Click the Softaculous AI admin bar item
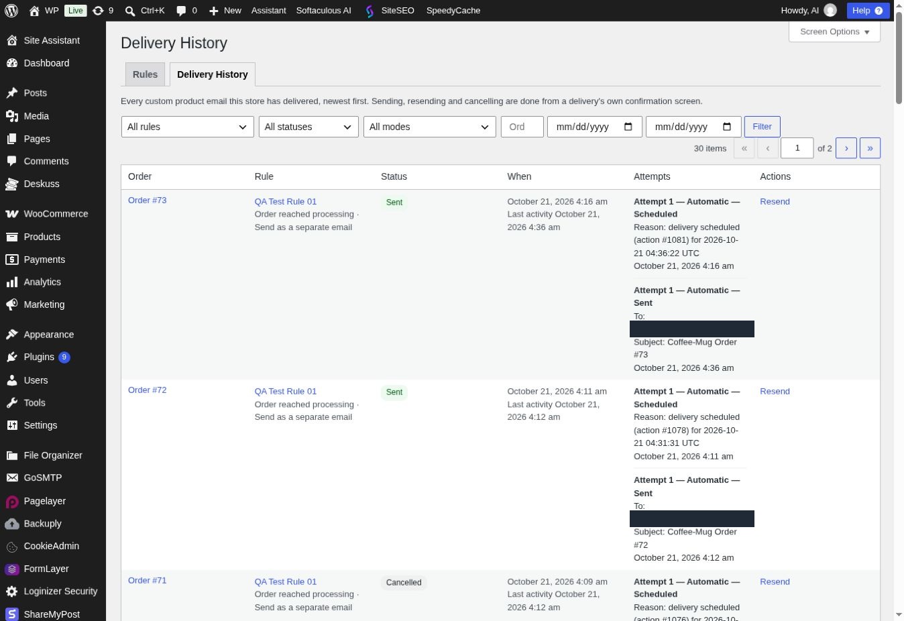 pos(323,11)
